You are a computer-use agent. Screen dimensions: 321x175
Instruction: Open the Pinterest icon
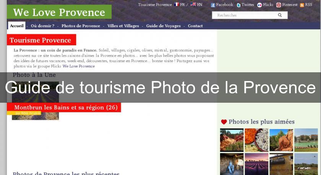279,5
